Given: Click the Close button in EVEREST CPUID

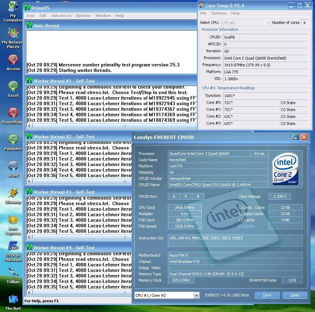Looking at the screenshot, I should [x=295, y=295].
